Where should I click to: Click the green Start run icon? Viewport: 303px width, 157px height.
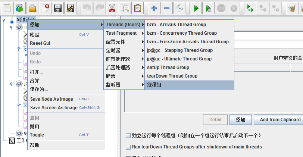pyautogui.click(x=196, y=7)
